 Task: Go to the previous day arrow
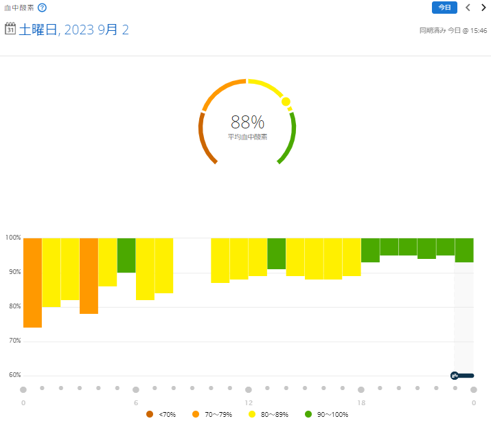(468, 8)
